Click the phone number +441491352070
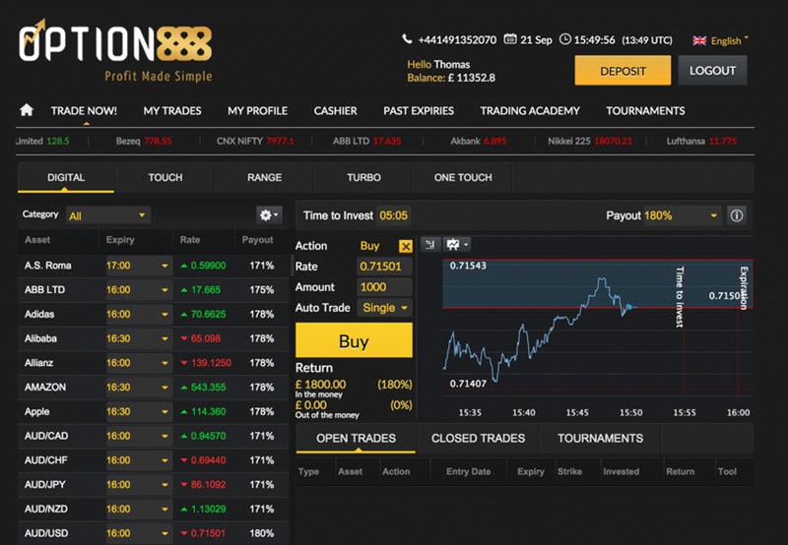The width and height of the screenshot is (788, 545). 457,40
